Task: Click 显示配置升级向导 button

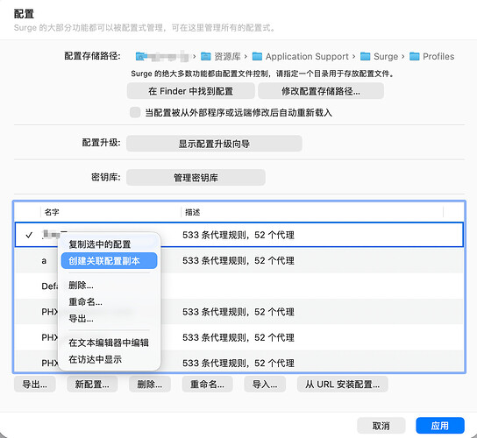Action: [214, 144]
